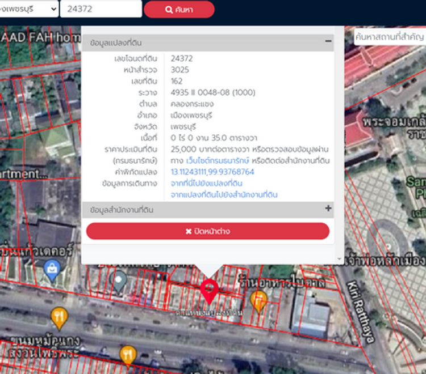Viewport: 426px width, 374px height.
Task: Collapse the ข้อมูลแปลงที่ดิน section with minus icon
Action: tap(328, 42)
